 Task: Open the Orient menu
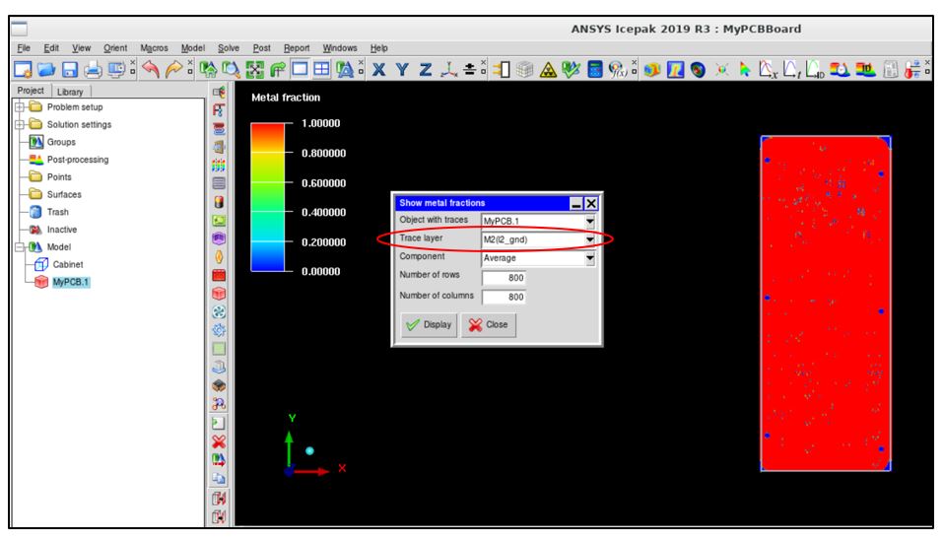[115, 48]
